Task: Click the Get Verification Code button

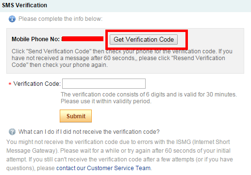Action: (144, 39)
